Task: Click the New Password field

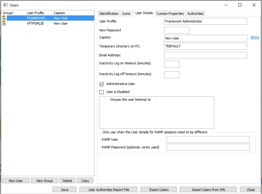Action: coord(177,30)
